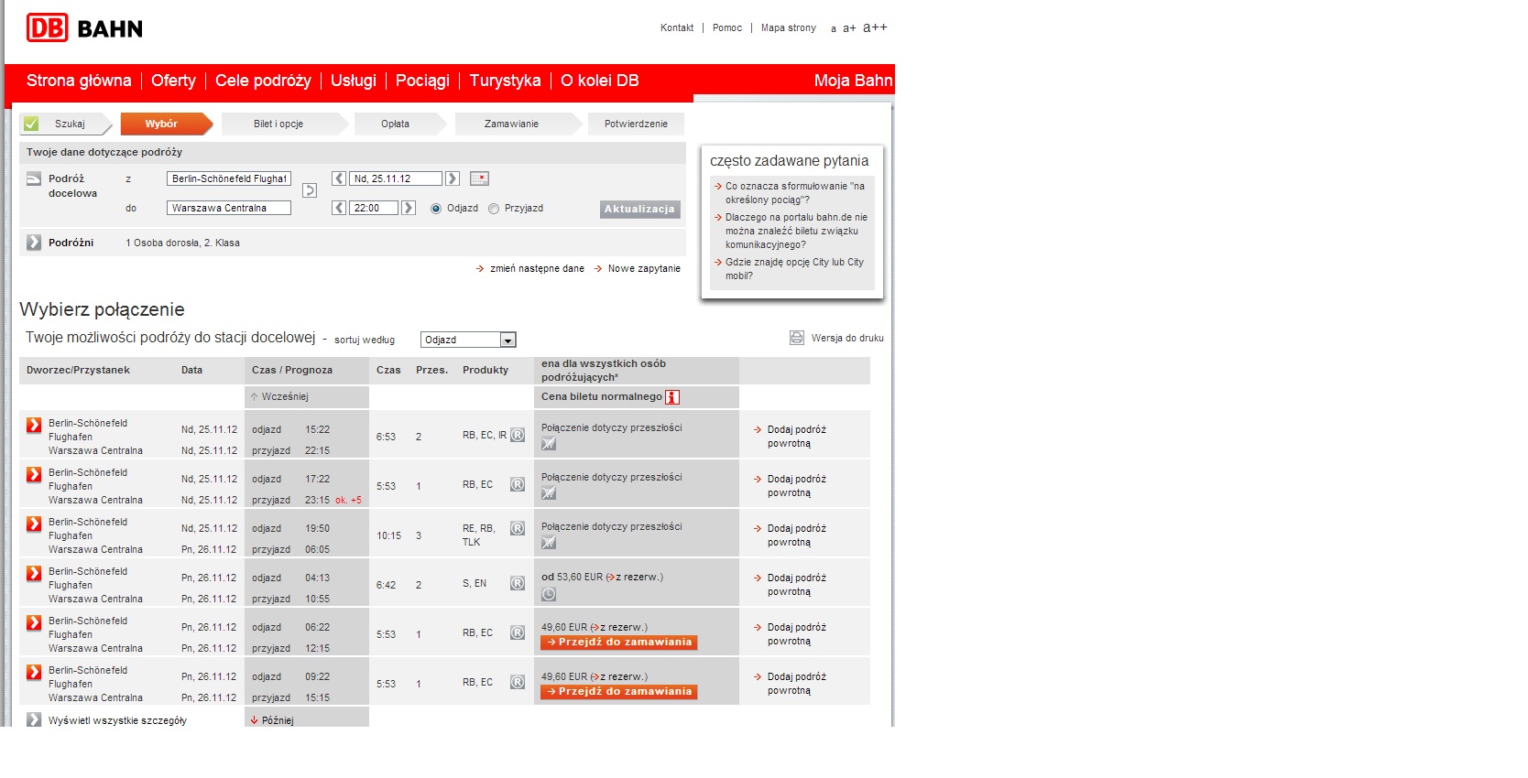Show later connections via Później

click(x=272, y=720)
